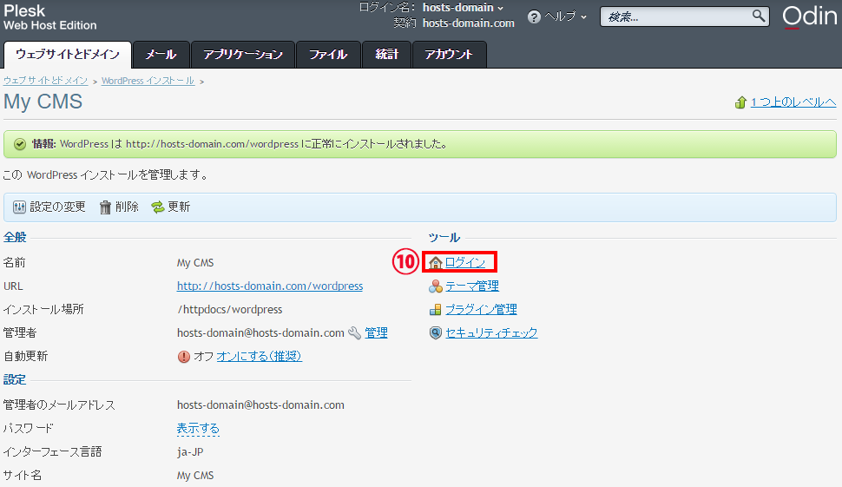
Task: Switch to the ウェブサイトとドメイン tab
Action: point(68,54)
